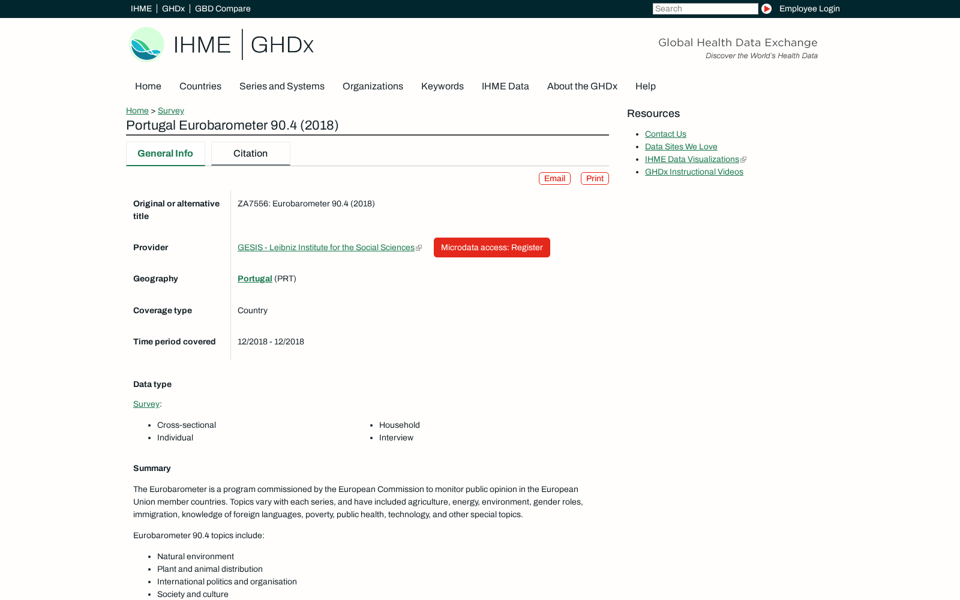Click the Individual list item
The image size is (960, 600).
tap(175, 437)
